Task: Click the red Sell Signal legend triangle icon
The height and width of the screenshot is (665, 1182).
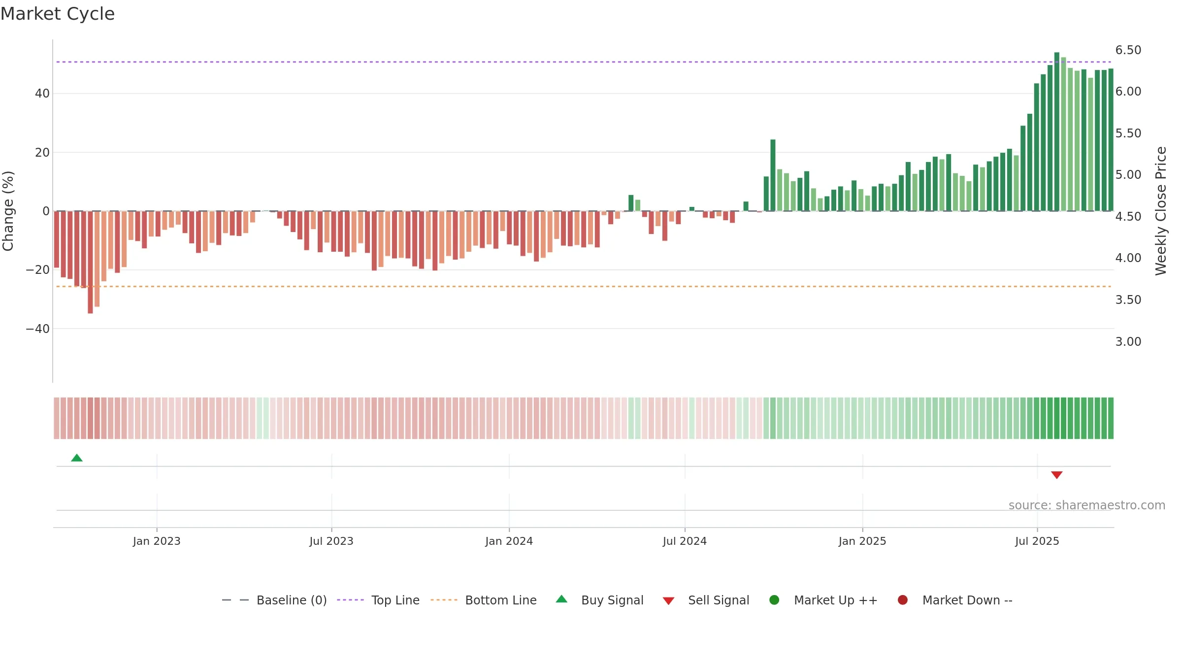Action: pos(668,601)
